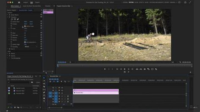Image resolution: width=200 pixels, height=112 pixels.
Task: Toggle animation stopwatch for Shutter Angle
Action: click(11, 44)
